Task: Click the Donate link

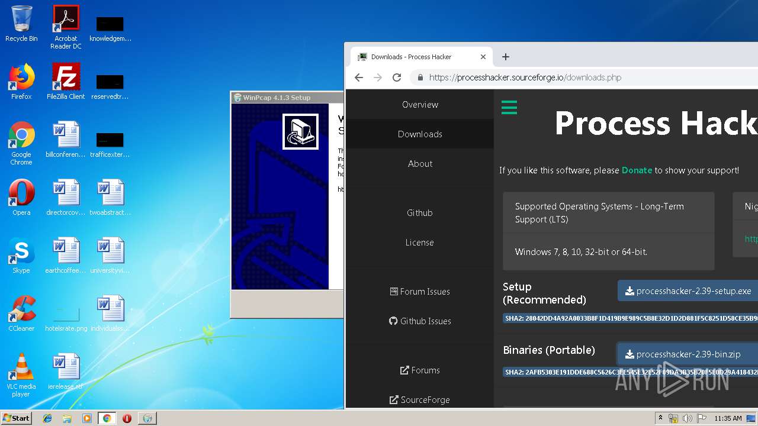Action: pos(637,170)
